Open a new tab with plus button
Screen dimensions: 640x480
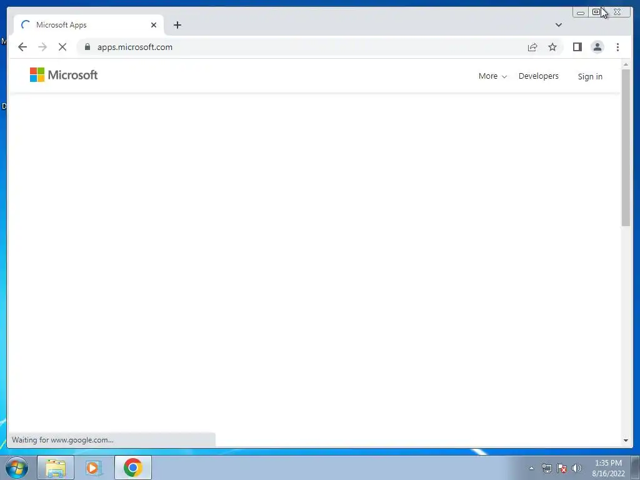coord(177,25)
